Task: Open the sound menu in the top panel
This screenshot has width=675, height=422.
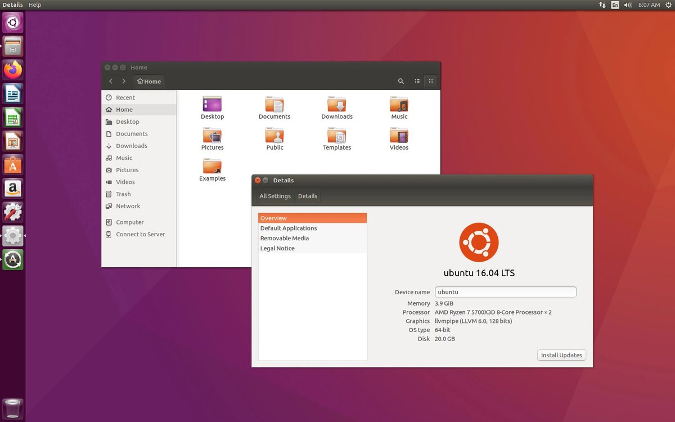Action: tap(628, 5)
